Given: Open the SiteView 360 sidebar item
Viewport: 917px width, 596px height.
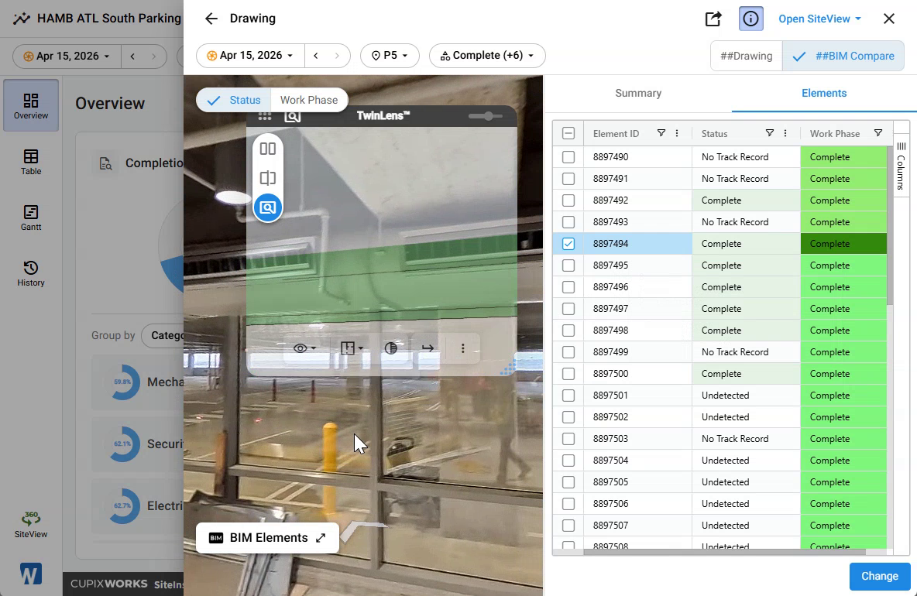Looking at the screenshot, I should [x=31, y=524].
